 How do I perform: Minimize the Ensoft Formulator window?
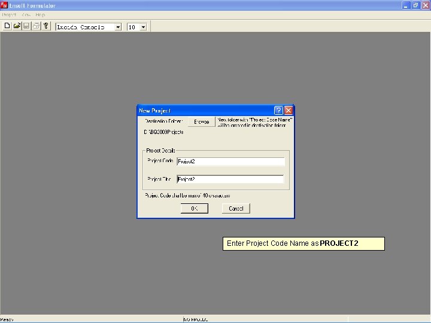point(406,5)
